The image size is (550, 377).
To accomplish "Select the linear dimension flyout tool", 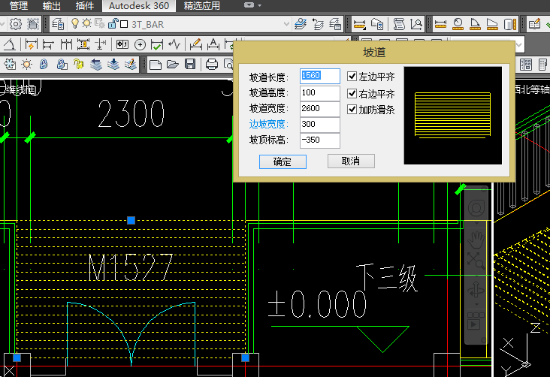I will click(360, 24).
